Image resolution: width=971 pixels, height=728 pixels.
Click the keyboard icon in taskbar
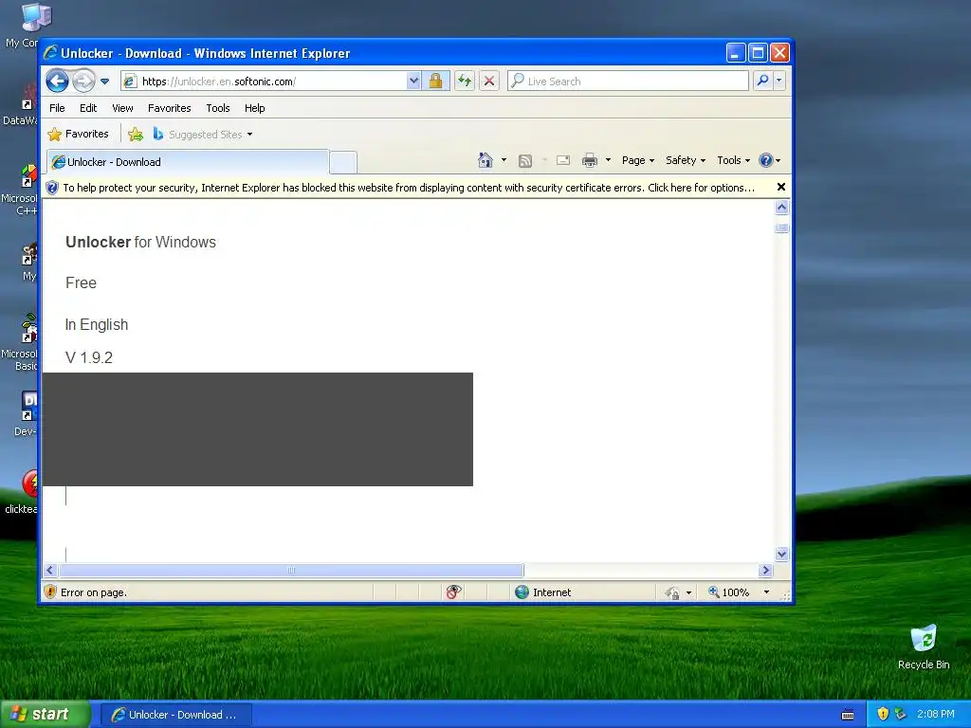pos(848,715)
